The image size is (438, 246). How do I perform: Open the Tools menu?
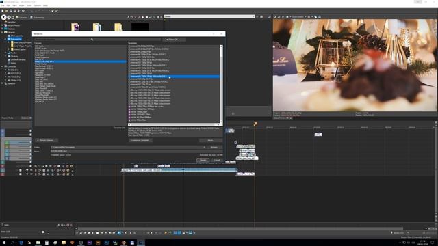click(x=29, y=5)
